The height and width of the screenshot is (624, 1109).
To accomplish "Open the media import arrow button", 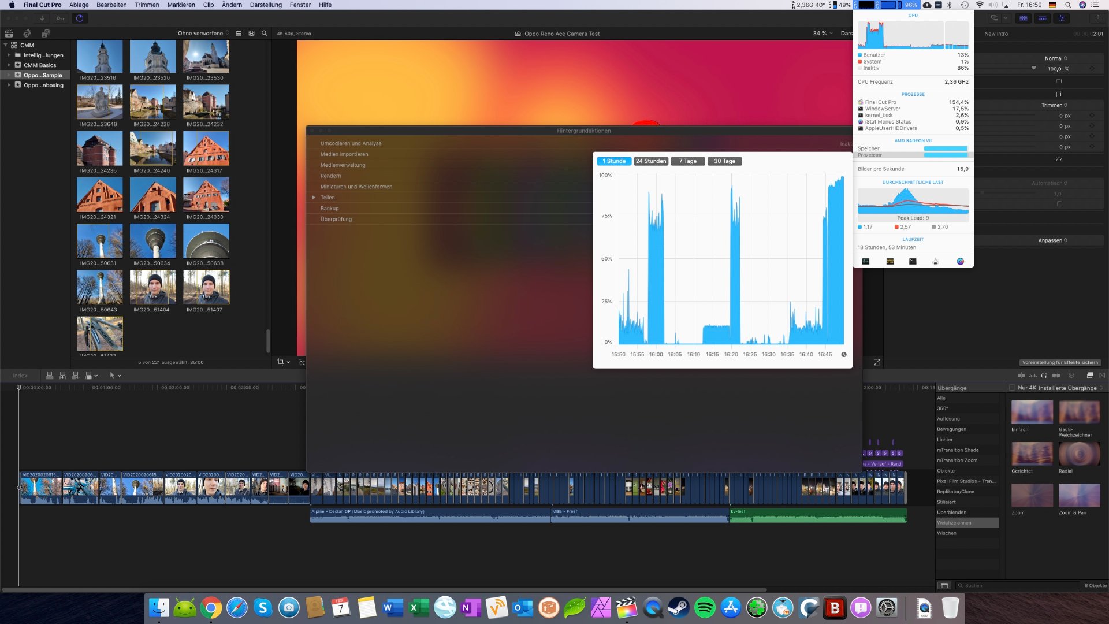I will click(x=42, y=18).
